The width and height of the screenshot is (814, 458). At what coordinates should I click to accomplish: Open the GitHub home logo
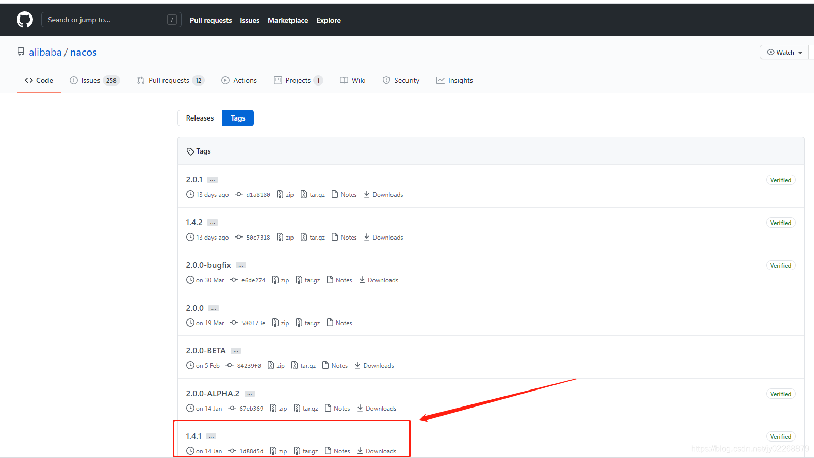pyautogui.click(x=25, y=20)
